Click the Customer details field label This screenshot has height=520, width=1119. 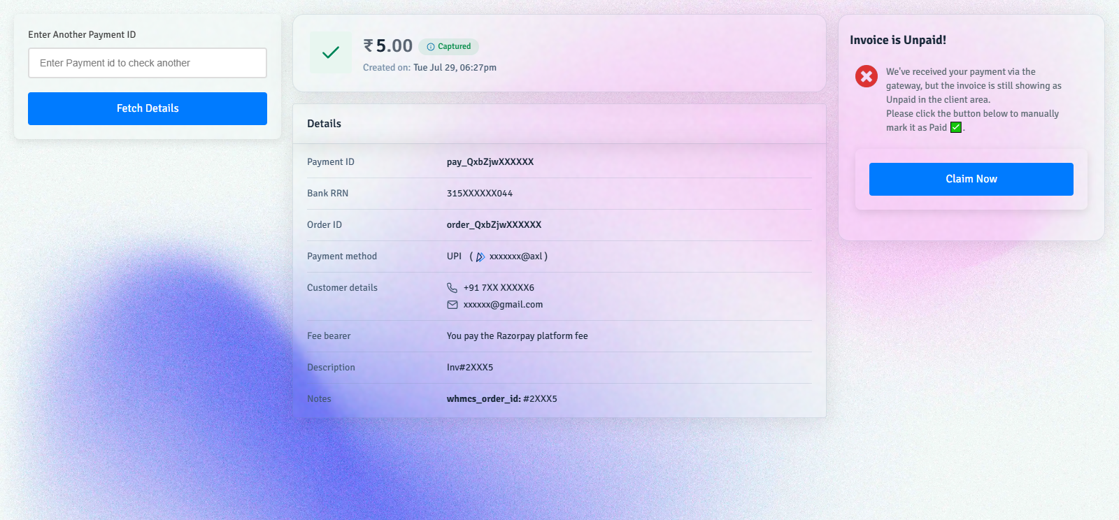click(x=342, y=288)
